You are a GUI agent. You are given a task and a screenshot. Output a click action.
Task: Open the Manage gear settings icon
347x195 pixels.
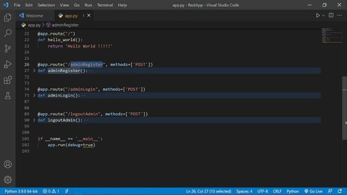[x=8, y=180]
